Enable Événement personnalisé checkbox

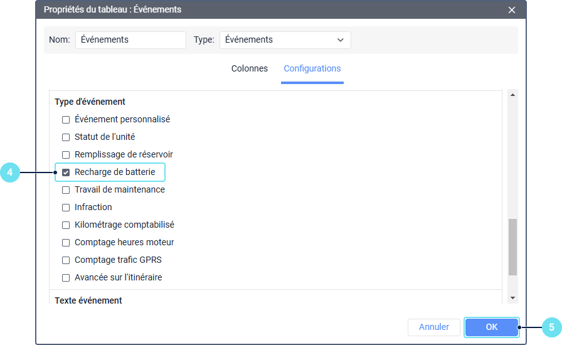(x=66, y=119)
